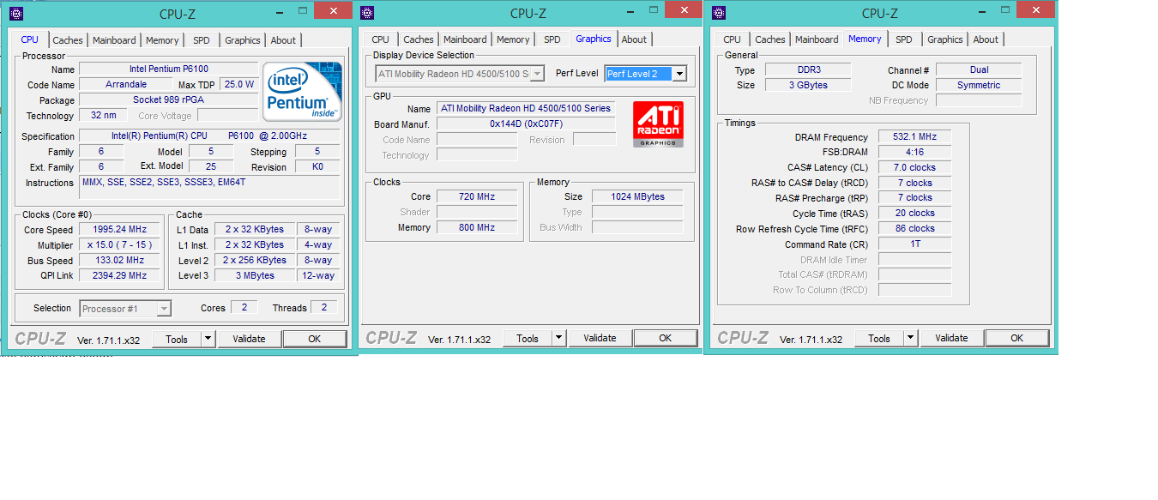Image resolution: width=1158 pixels, height=500 pixels.
Task: Click the 0x144D (0xC07F) board manufacturer value
Action: 526,123
